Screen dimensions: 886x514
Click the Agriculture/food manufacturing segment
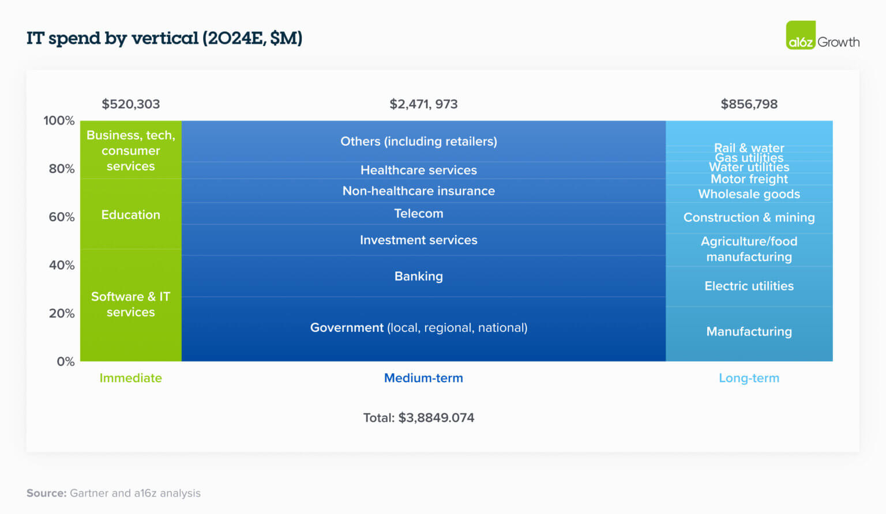(749, 250)
